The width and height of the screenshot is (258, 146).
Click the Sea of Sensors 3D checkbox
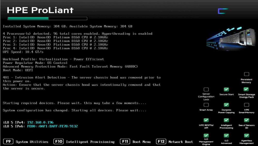point(246,120)
